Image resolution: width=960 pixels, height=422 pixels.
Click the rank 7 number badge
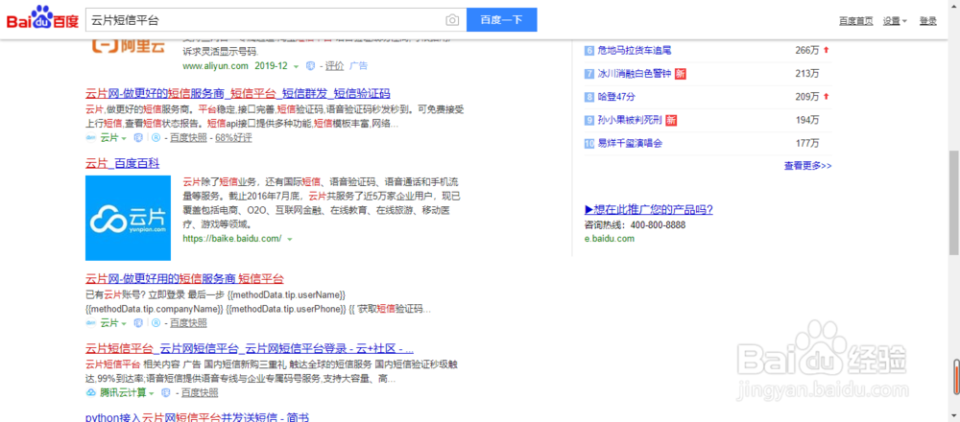(x=589, y=74)
